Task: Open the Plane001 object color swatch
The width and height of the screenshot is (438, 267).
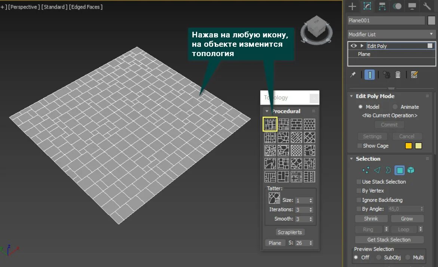Action: point(431,21)
